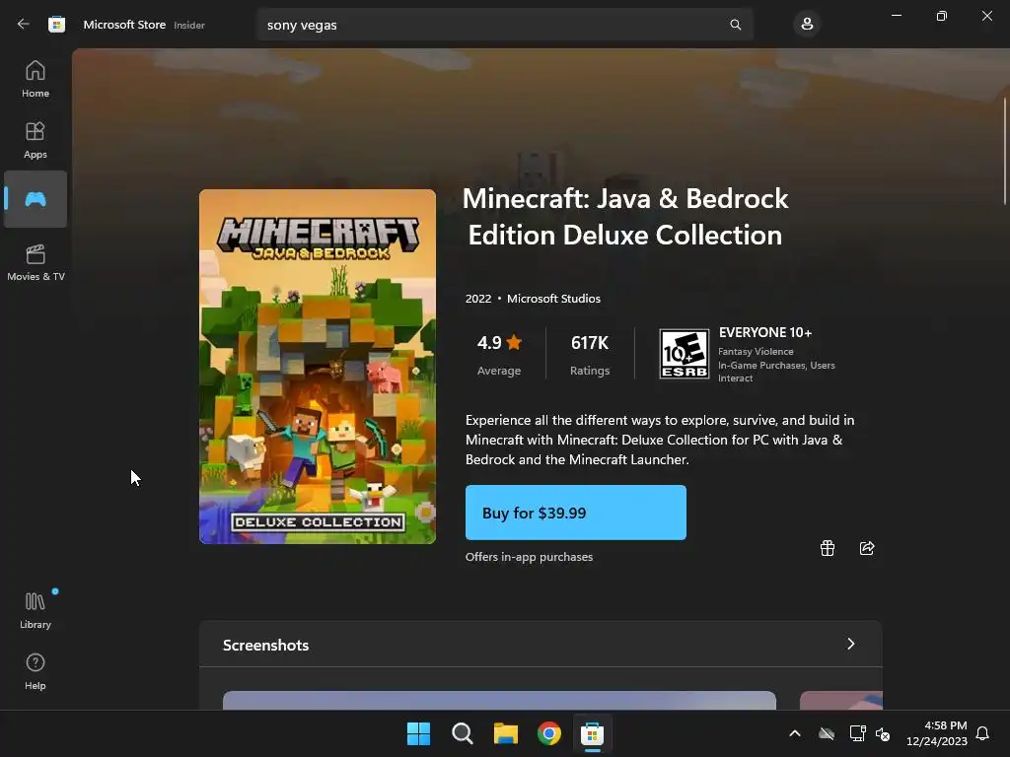Show hidden system tray icons
Screen dimensions: 1010x757
click(795, 733)
